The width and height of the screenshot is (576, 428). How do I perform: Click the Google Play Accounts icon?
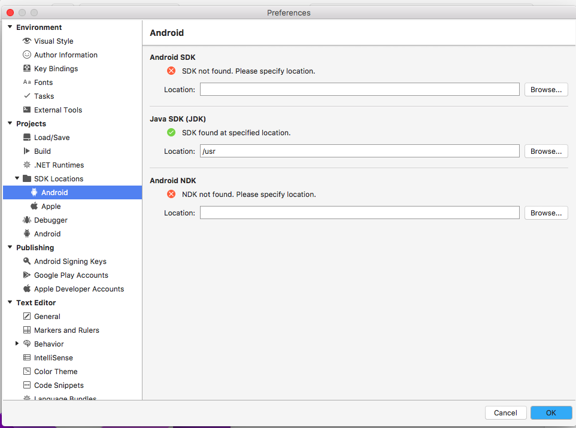pyautogui.click(x=27, y=275)
